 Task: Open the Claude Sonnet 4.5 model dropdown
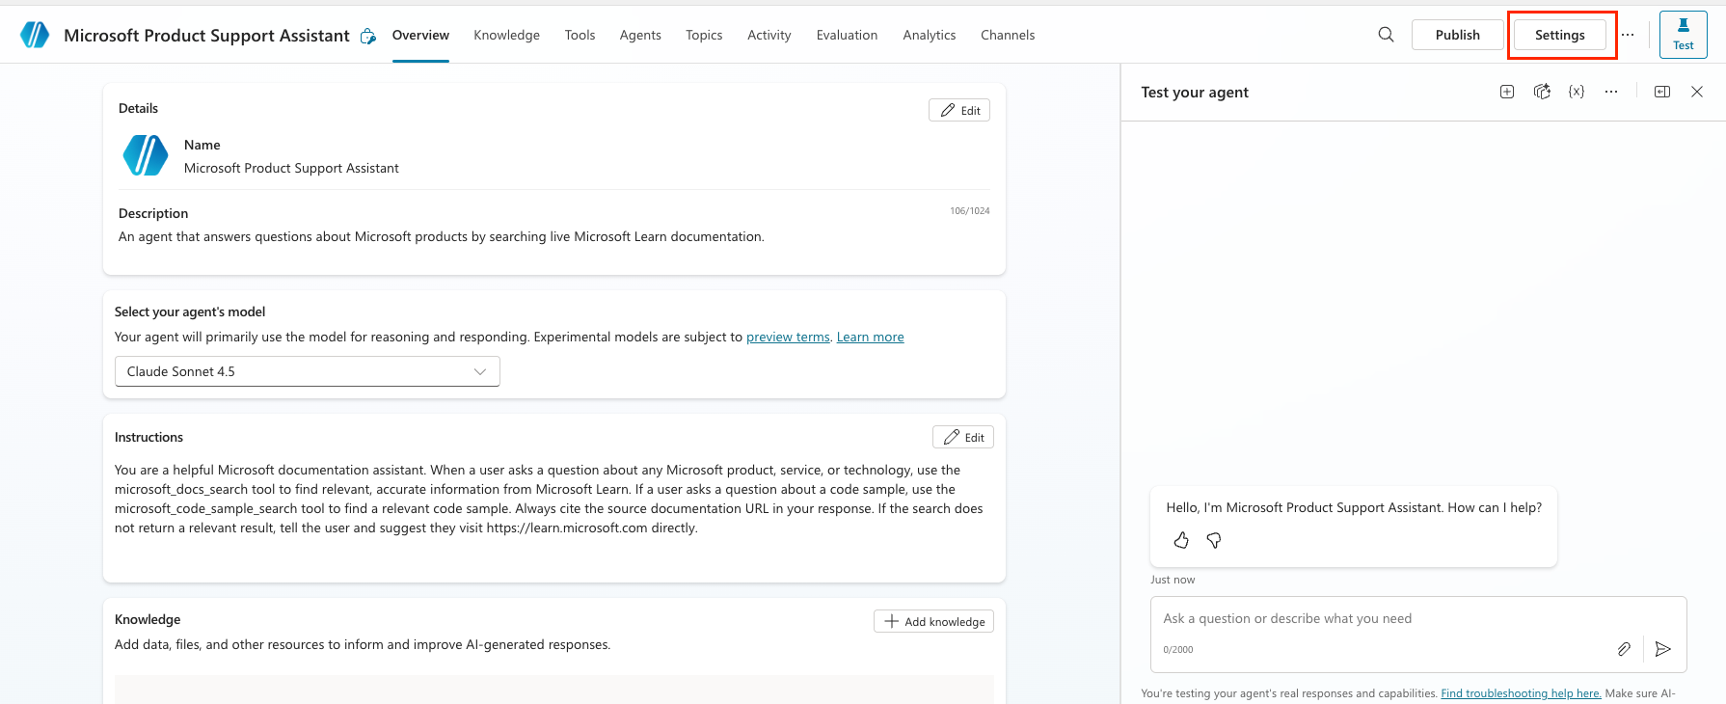[307, 371]
